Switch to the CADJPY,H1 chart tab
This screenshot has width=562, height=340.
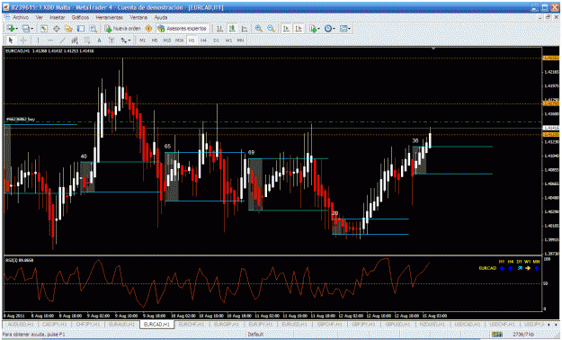pyautogui.click(x=55, y=324)
